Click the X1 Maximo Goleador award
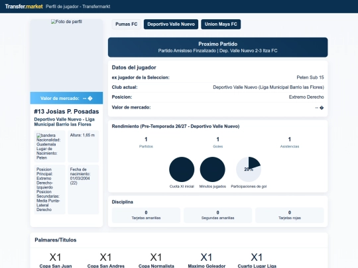Image resolution: width=358 pixels, height=268 pixels. [207, 260]
